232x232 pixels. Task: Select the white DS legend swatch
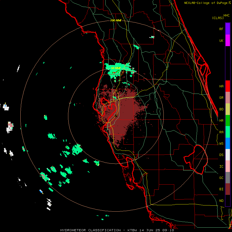(228, 155)
